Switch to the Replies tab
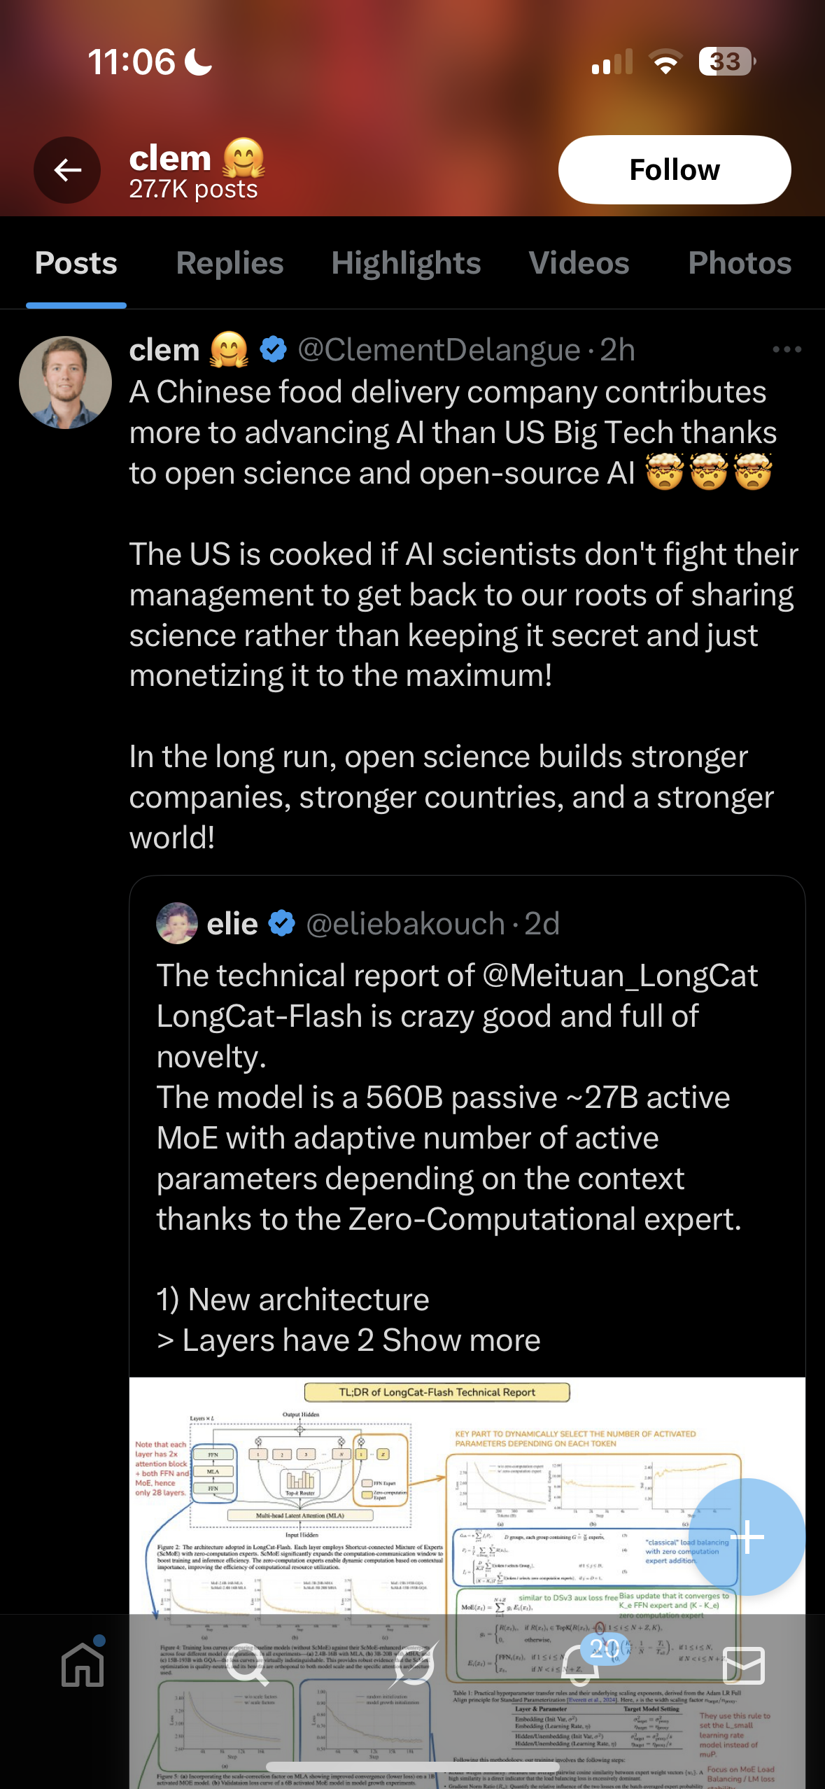 (230, 263)
